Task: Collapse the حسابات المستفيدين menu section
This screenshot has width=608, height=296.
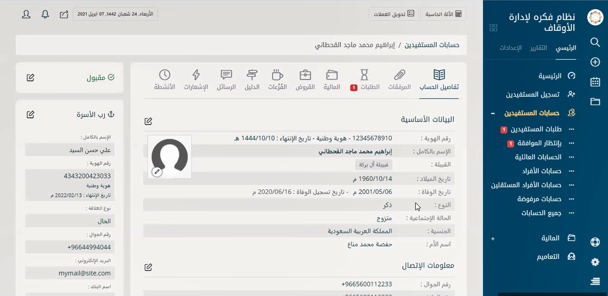Action: (x=493, y=113)
